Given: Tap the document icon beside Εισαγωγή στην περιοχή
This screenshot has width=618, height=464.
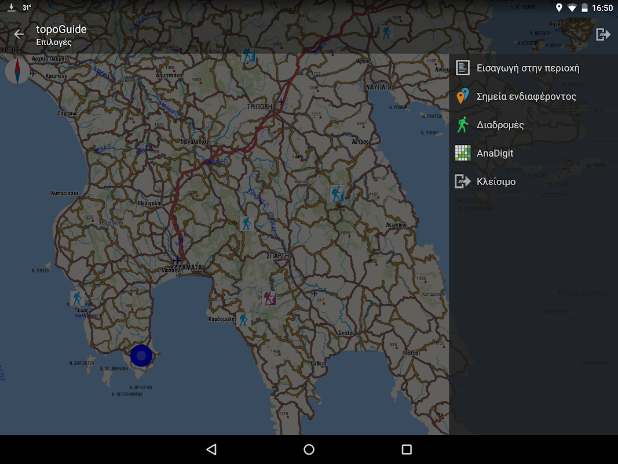Looking at the screenshot, I should [463, 68].
